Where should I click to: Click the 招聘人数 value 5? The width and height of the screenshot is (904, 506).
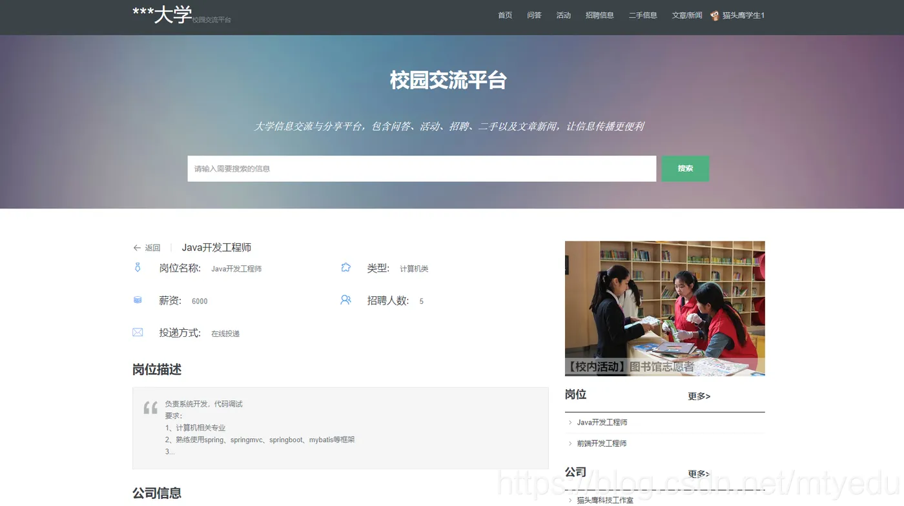point(422,301)
